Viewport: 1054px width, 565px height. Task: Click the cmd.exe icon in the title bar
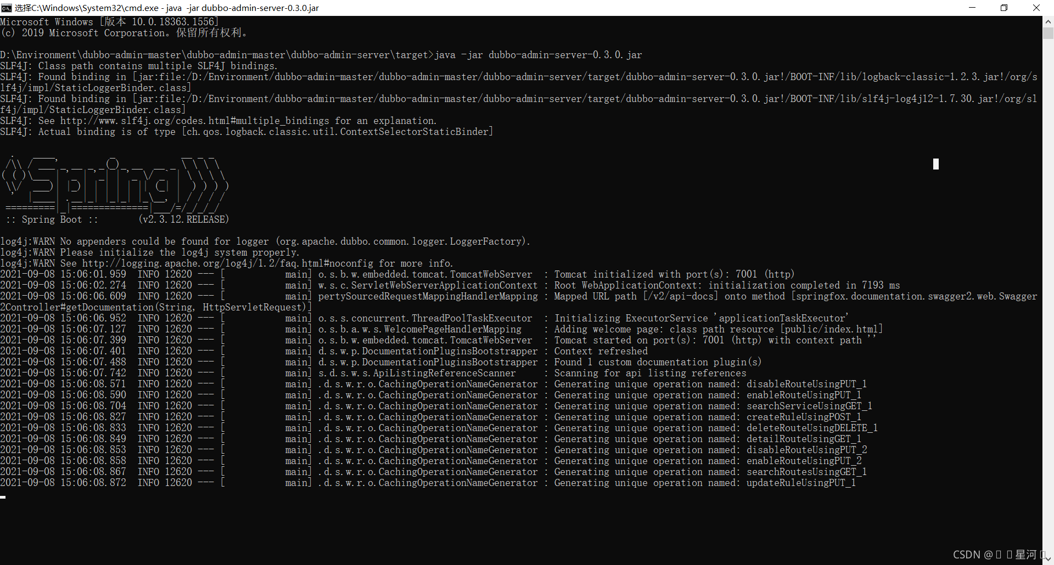coord(7,8)
